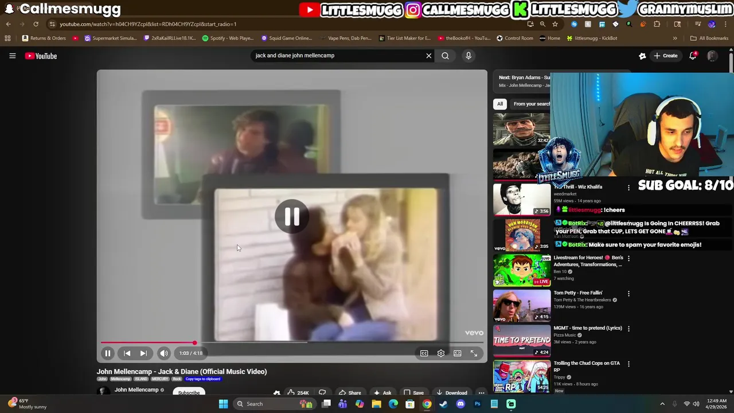Open the Returns & Orders bookmark
The height and width of the screenshot is (413, 734).
44,38
